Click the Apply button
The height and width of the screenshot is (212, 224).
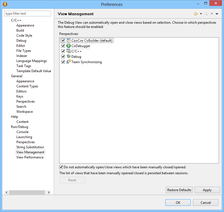207,190
